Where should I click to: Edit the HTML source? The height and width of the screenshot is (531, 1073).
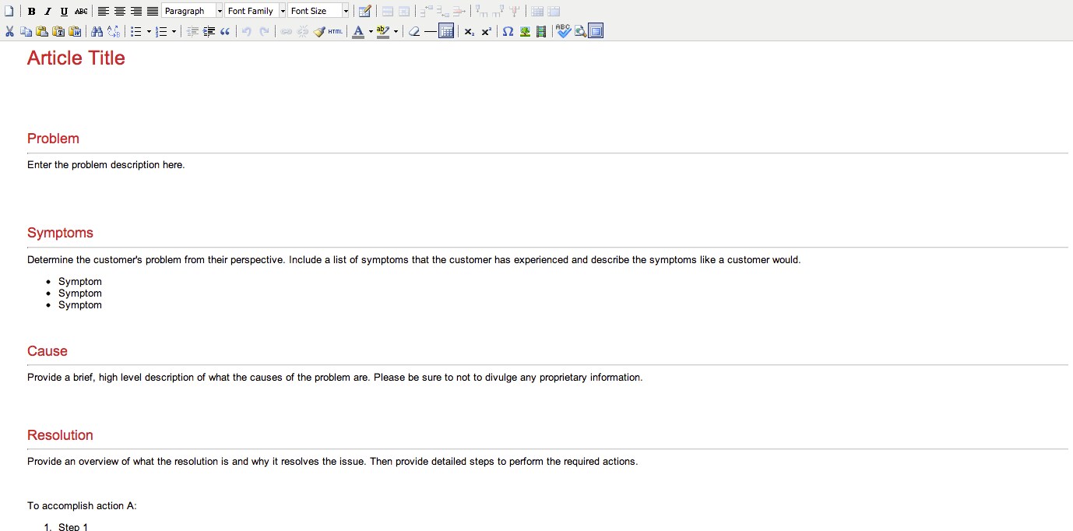point(335,31)
